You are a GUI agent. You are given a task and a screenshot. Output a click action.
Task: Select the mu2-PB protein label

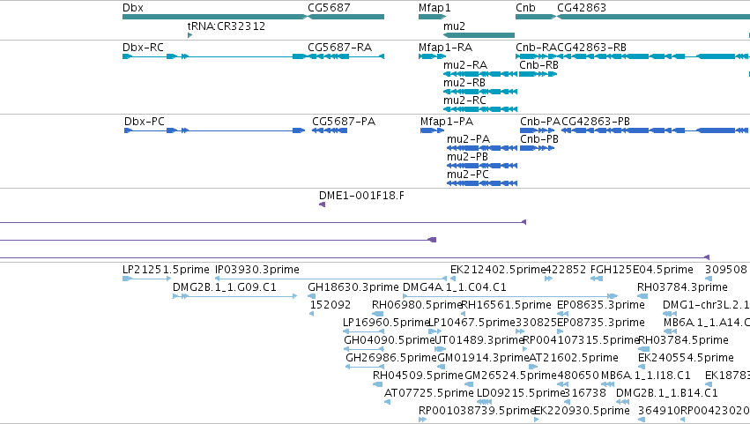point(467,157)
